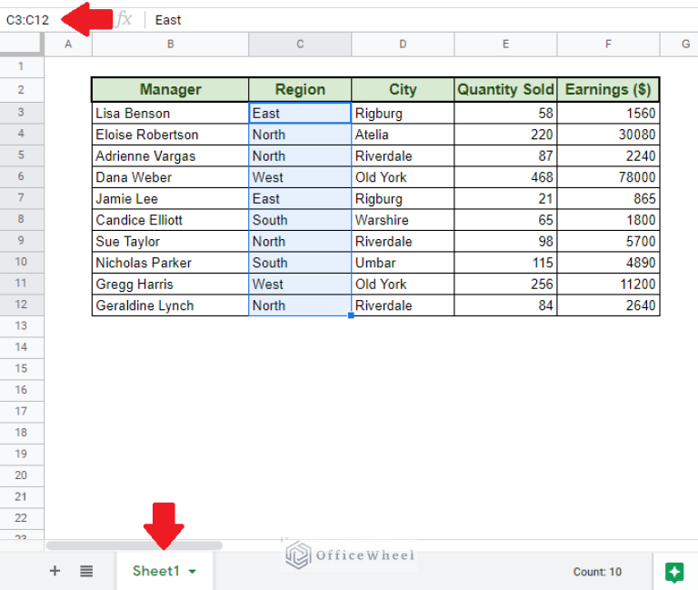
Task: Select row 13 header
Action: pos(22,326)
